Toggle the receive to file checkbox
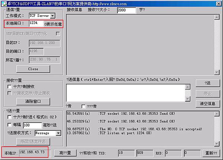This screenshot has height=160, width=223. pos(9,93)
